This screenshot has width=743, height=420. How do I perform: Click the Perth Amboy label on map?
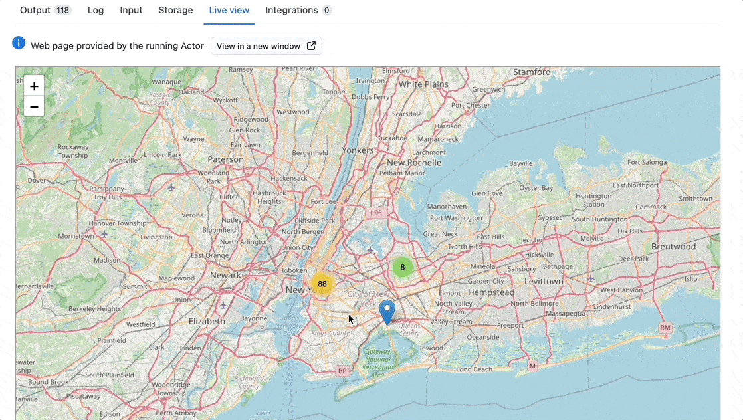coord(176,413)
